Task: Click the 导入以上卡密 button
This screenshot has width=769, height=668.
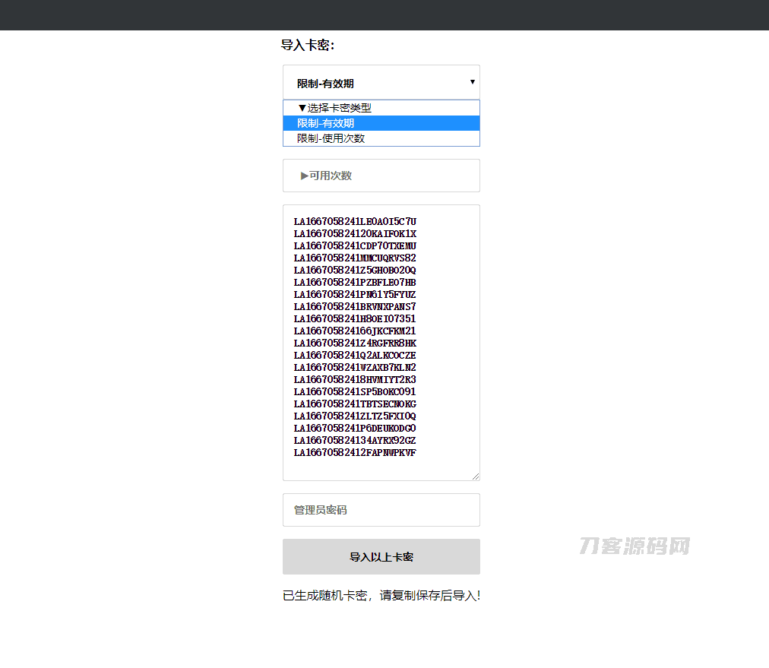Action: (381, 556)
